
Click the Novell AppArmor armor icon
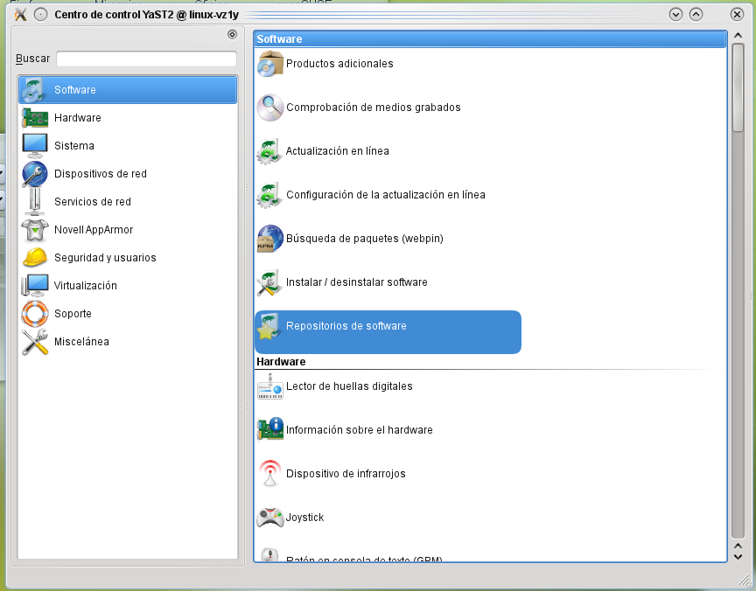pos(35,230)
